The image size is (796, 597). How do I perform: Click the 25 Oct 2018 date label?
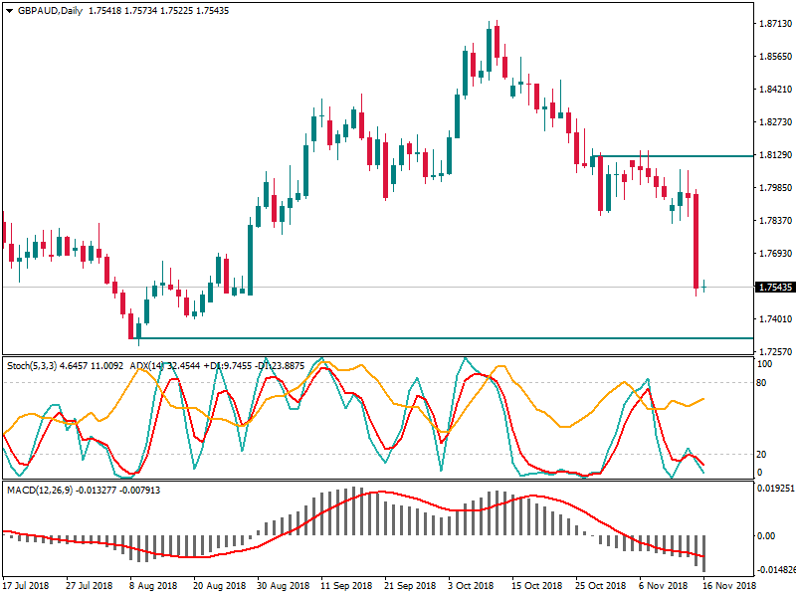[601, 586]
